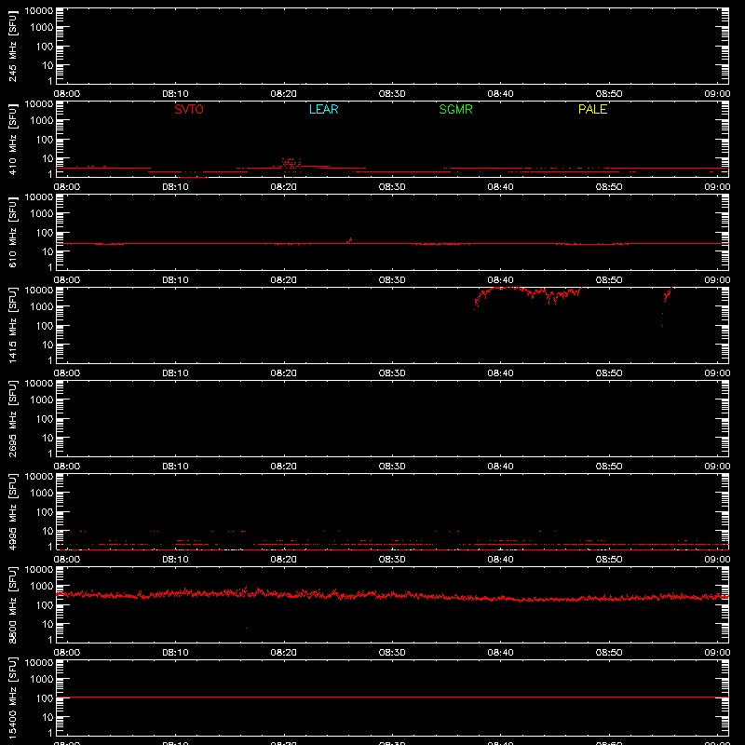This screenshot has width=745, height=745.
Task: Click 08:50 tick label under 4995 MHz panel
Action: 609,560
